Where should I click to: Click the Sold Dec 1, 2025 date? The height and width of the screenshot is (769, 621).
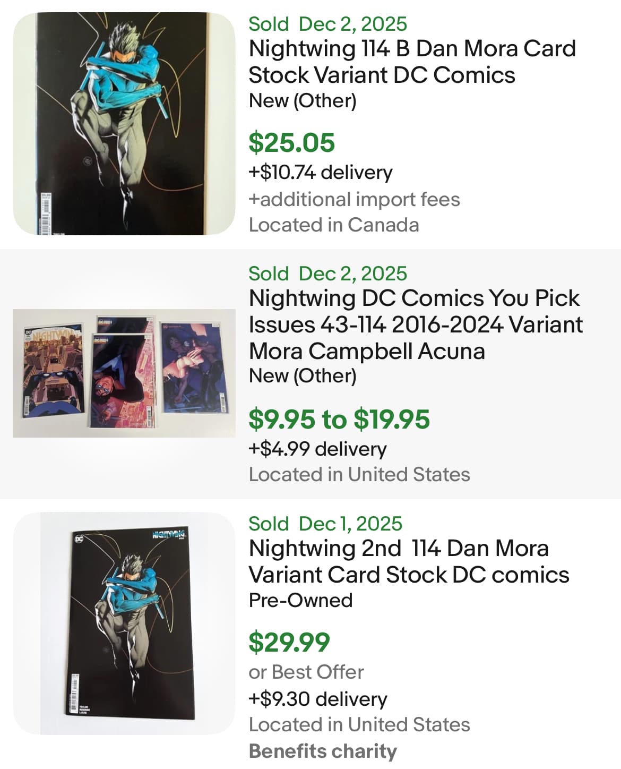325,524
